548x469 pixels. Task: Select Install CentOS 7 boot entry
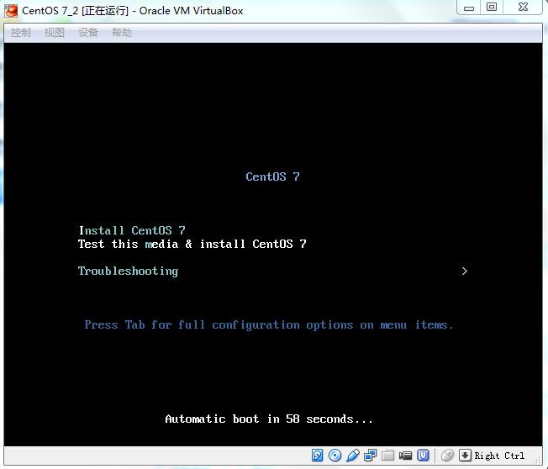(132, 230)
